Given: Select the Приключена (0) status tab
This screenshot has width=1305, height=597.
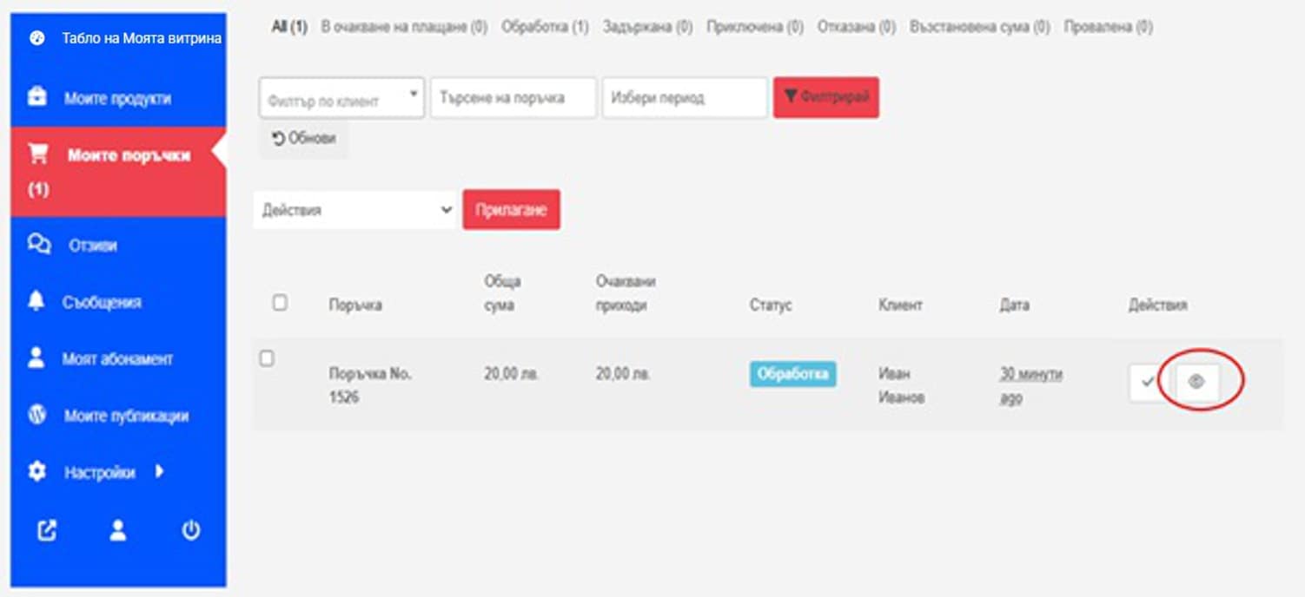Looking at the screenshot, I should 754,28.
